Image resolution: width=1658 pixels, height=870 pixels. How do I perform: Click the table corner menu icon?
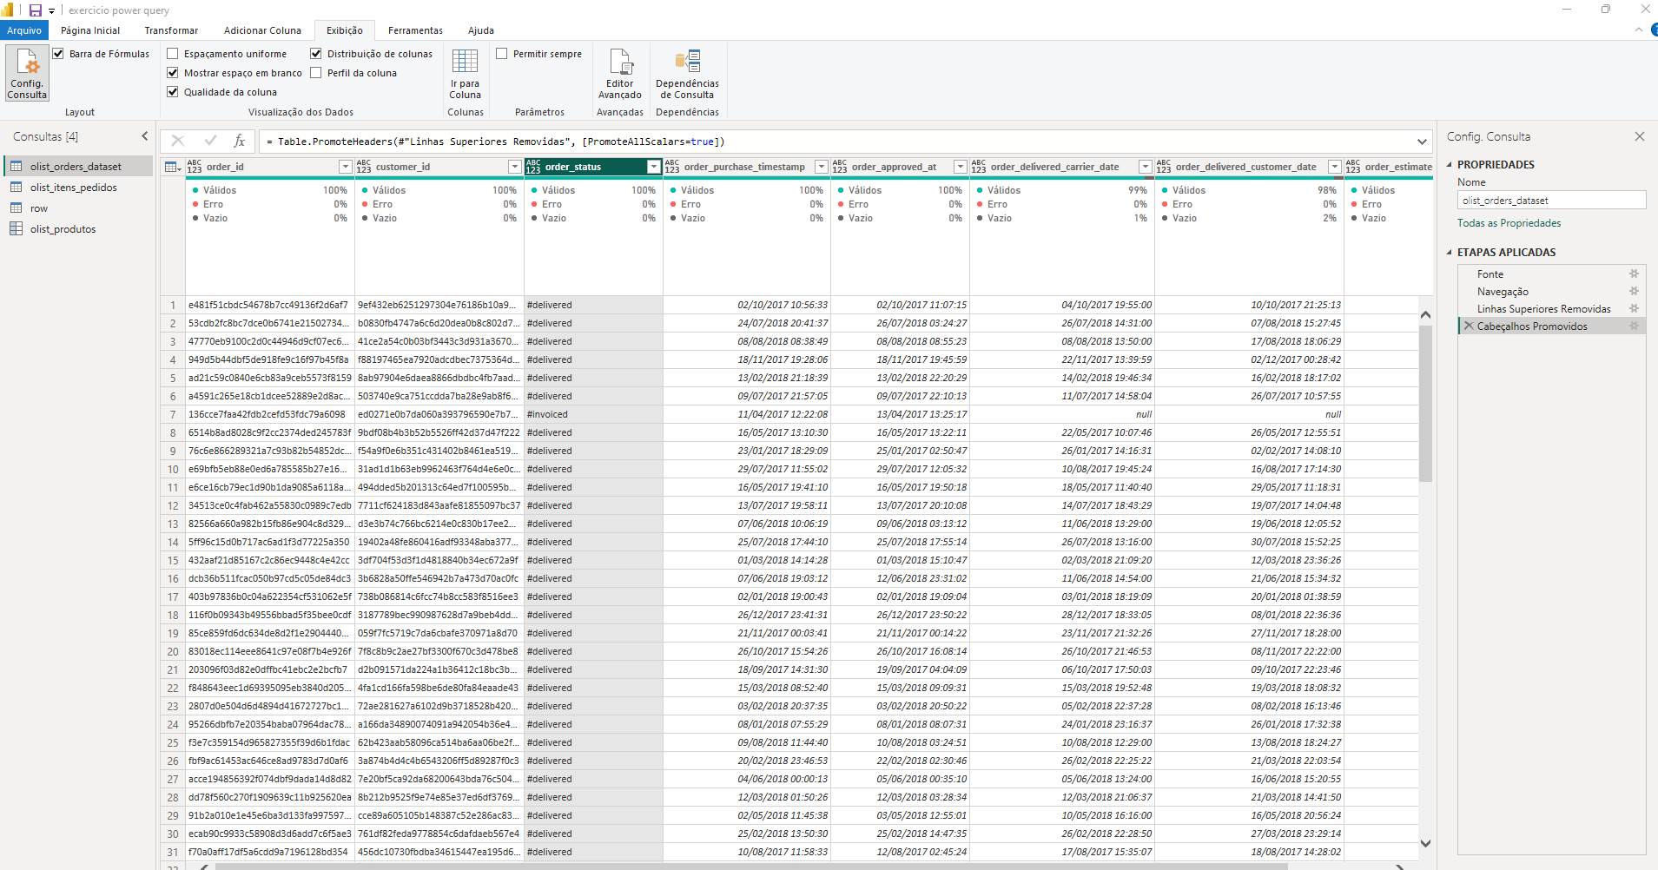[x=172, y=167]
